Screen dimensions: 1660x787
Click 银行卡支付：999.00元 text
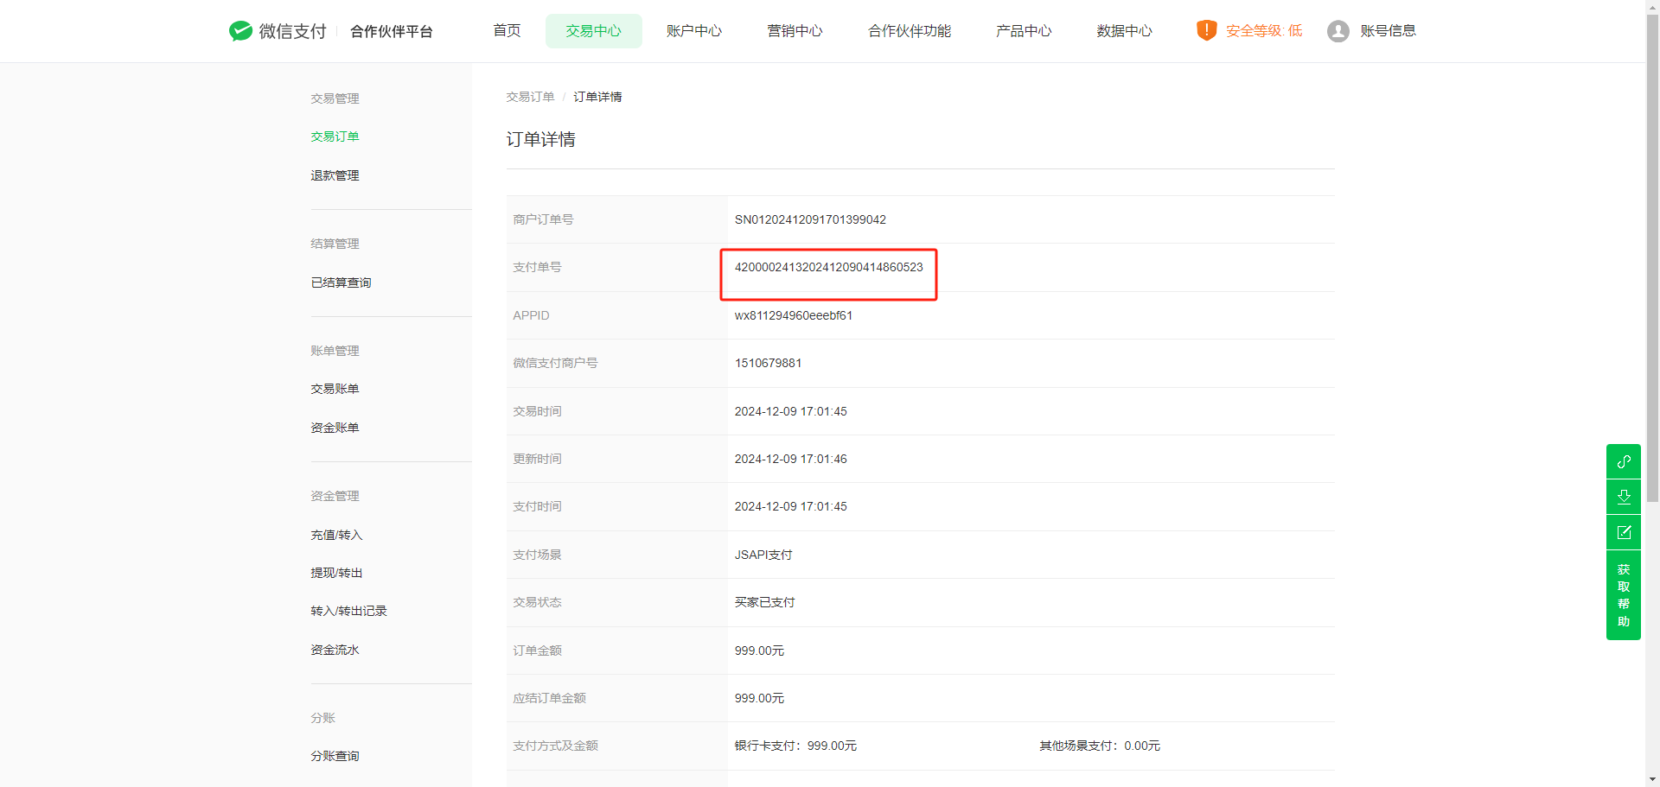point(795,746)
